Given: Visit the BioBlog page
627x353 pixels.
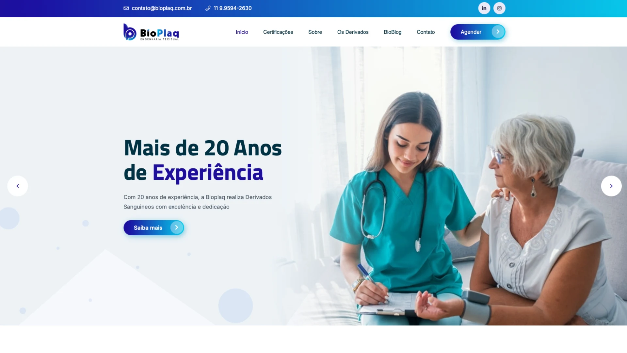Looking at the screenshot, I should (393, 32).
